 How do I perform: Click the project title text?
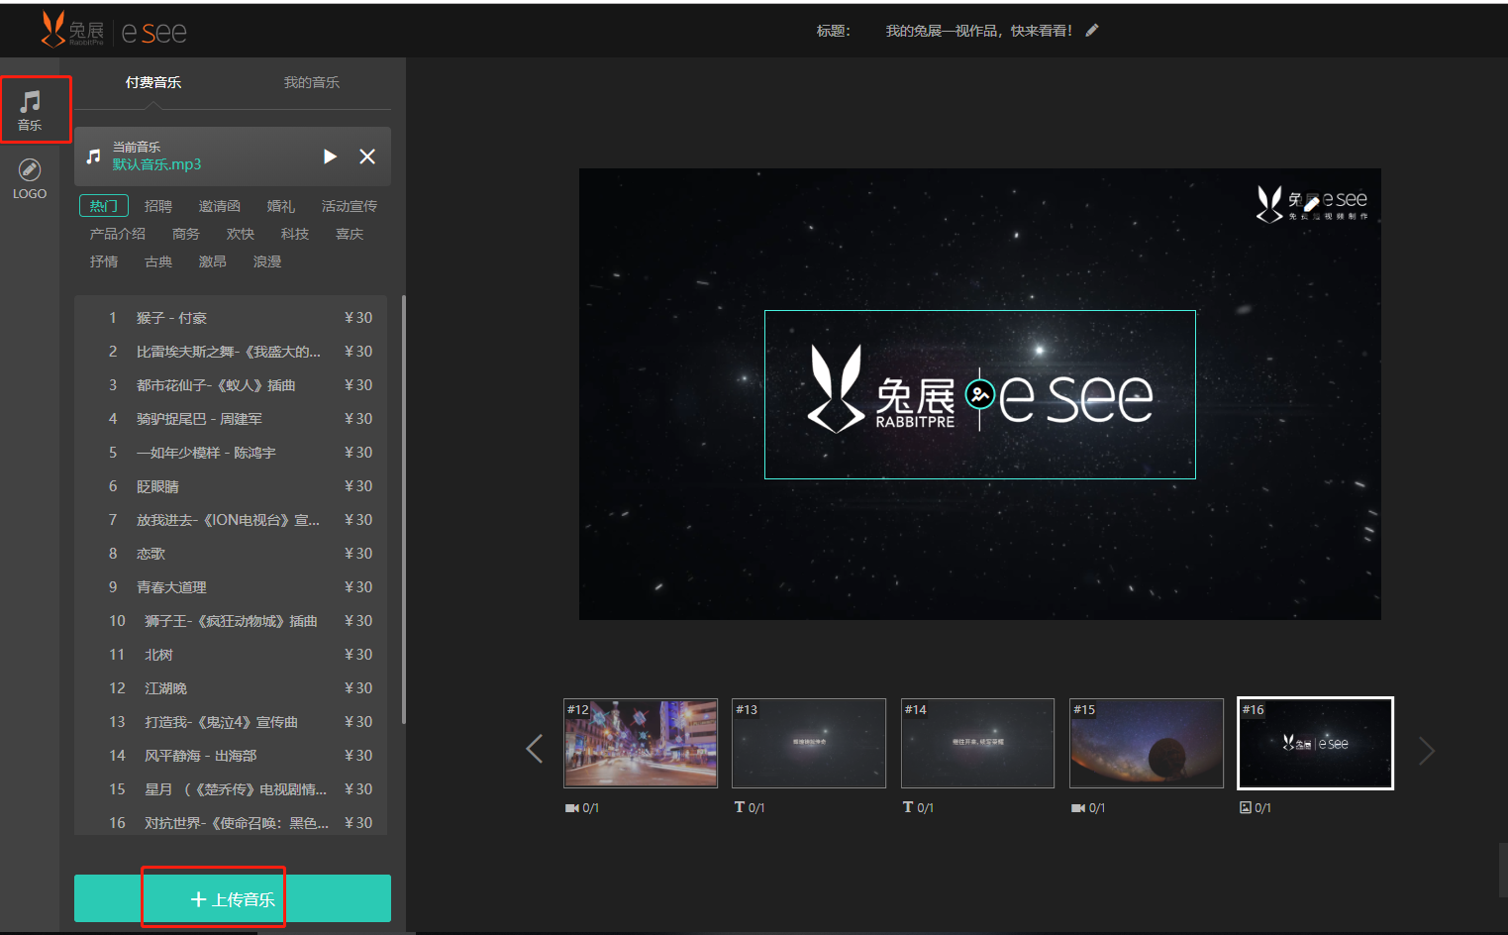[x=978, y=31]
